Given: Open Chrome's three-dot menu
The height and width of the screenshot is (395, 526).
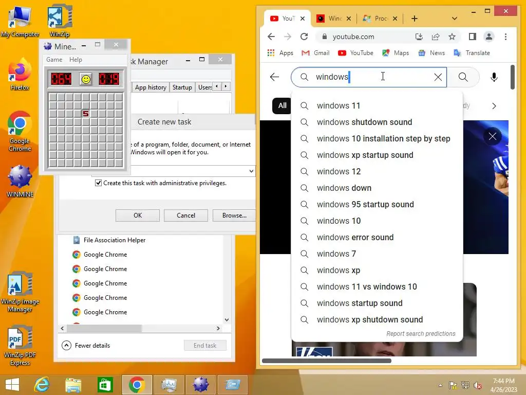Looking at the screenshot, I should 505,37.
